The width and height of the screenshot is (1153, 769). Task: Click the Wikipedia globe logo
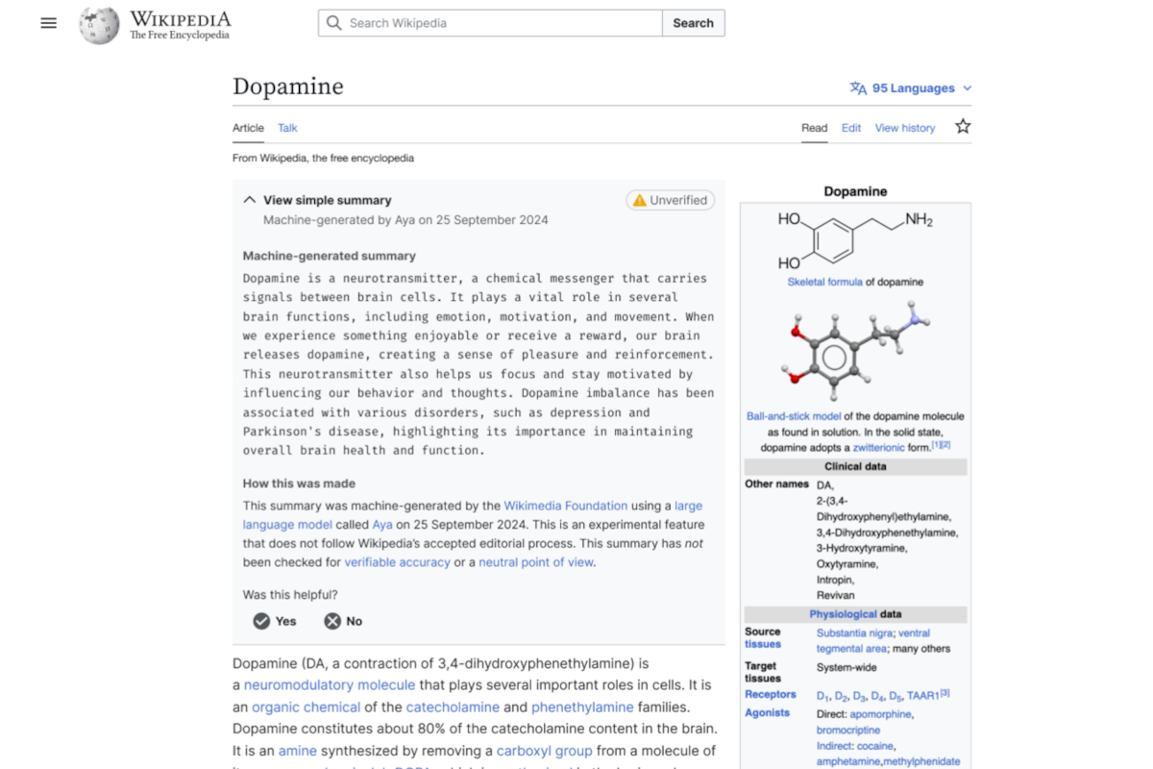coord(99,24)
